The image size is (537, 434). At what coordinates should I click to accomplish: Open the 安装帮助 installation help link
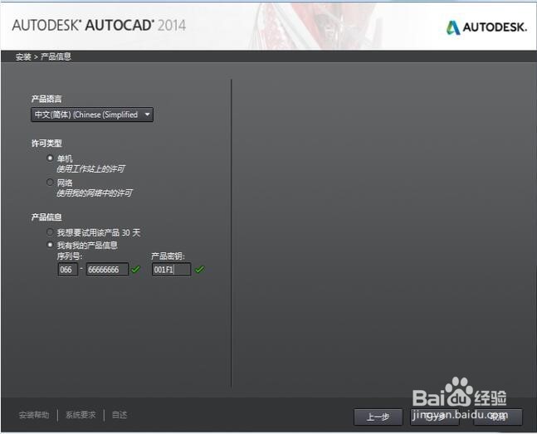pyautogui.click(x=34, y=415)
